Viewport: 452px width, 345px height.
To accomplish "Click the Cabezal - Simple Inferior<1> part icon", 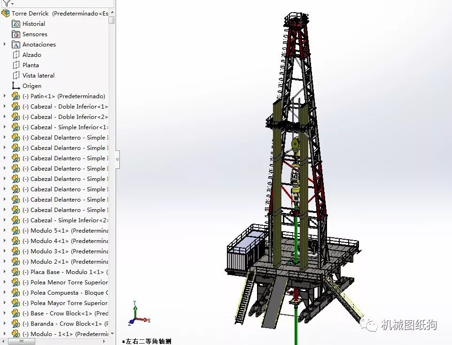I will click(x=16, y=127).
